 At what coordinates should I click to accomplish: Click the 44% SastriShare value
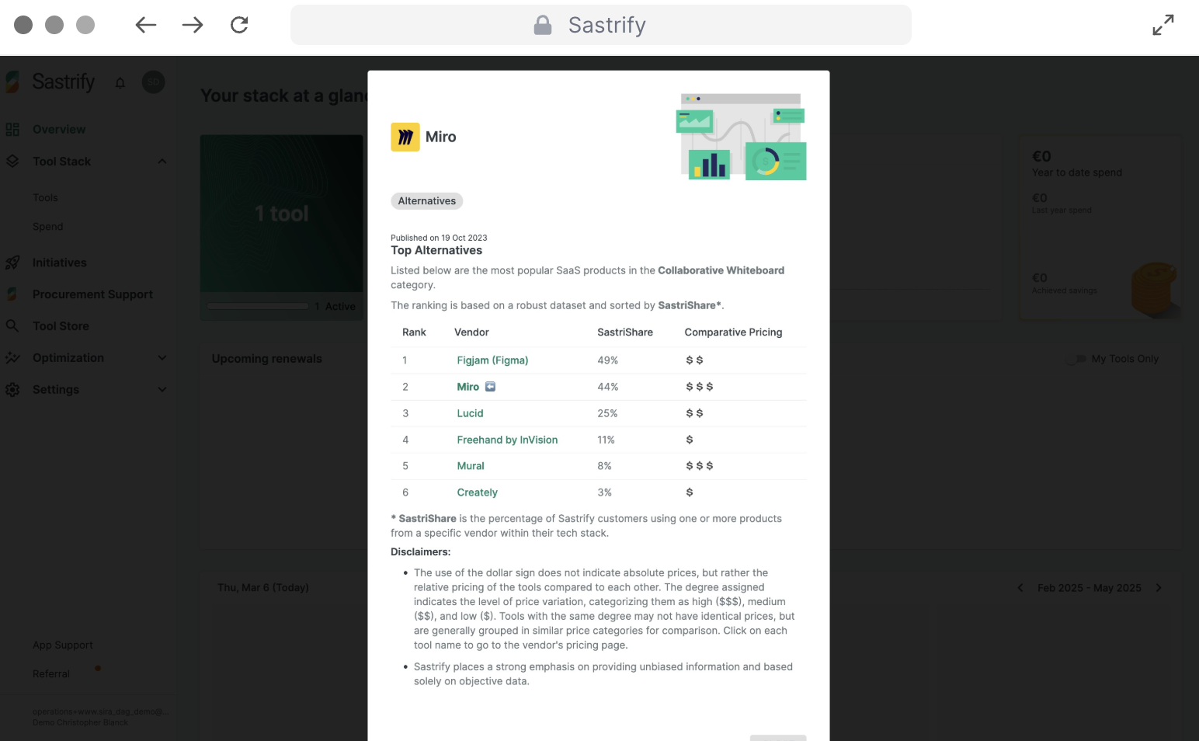pos(607,387)
